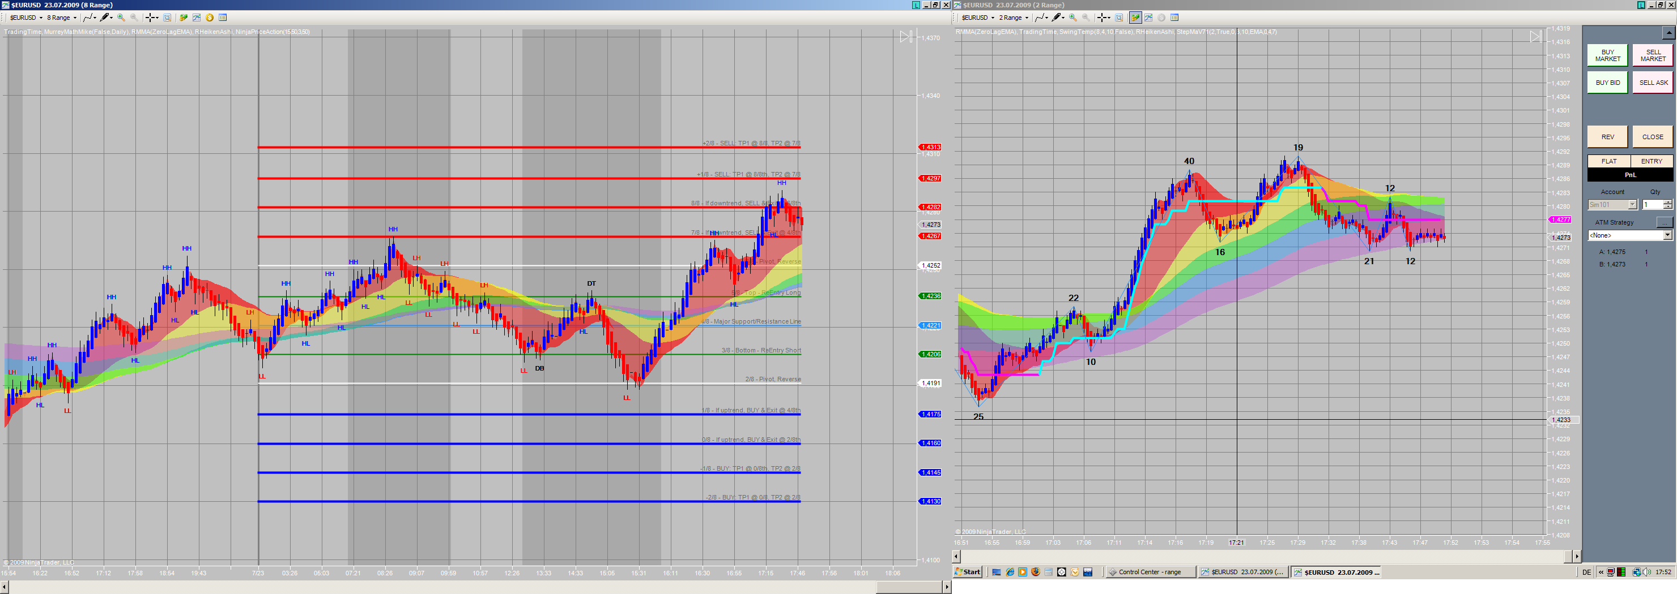Click right arrow of the 2 Range chart scrollbar
The height and width of the screenshot is (594, 1677).
(1577, 556)
